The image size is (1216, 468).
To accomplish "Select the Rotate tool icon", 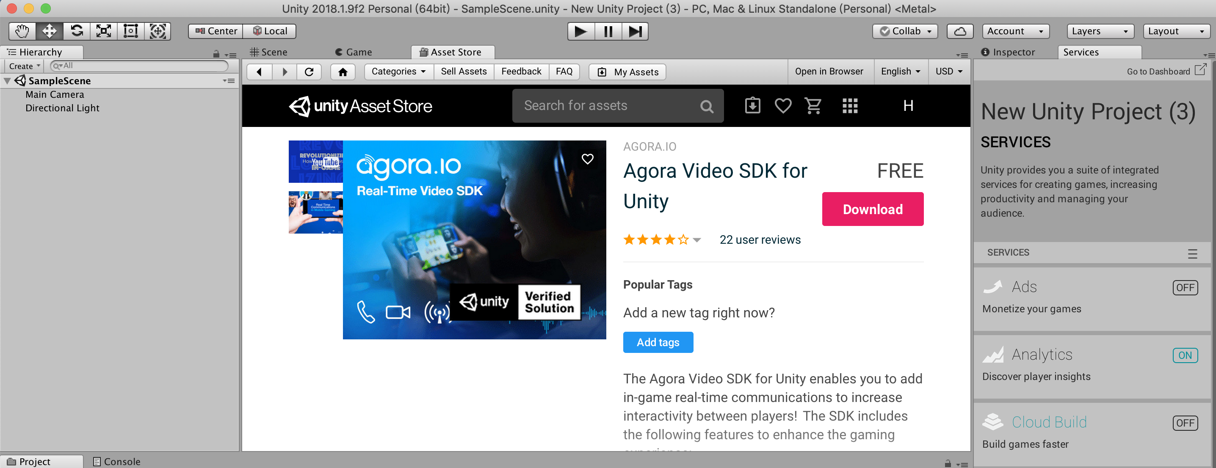I will (77, 31).
